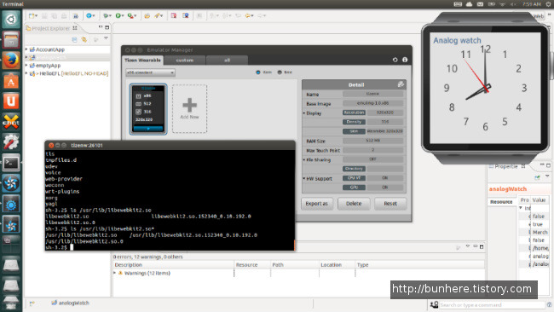Collapse the Display section in Detail
Viewport: 554px width, 312px height.
pos(304,113)
